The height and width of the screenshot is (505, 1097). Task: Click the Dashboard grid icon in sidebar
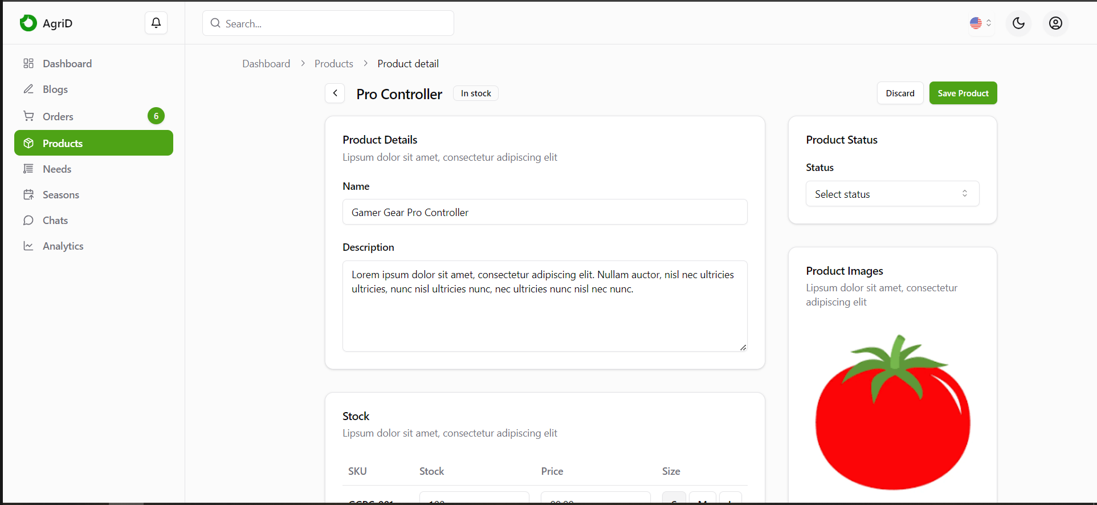pyautogui.click(x=28, y=63)
